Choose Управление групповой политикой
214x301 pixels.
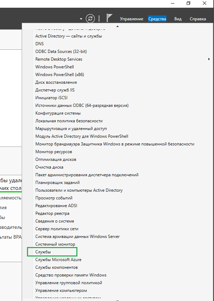[69, 283]
